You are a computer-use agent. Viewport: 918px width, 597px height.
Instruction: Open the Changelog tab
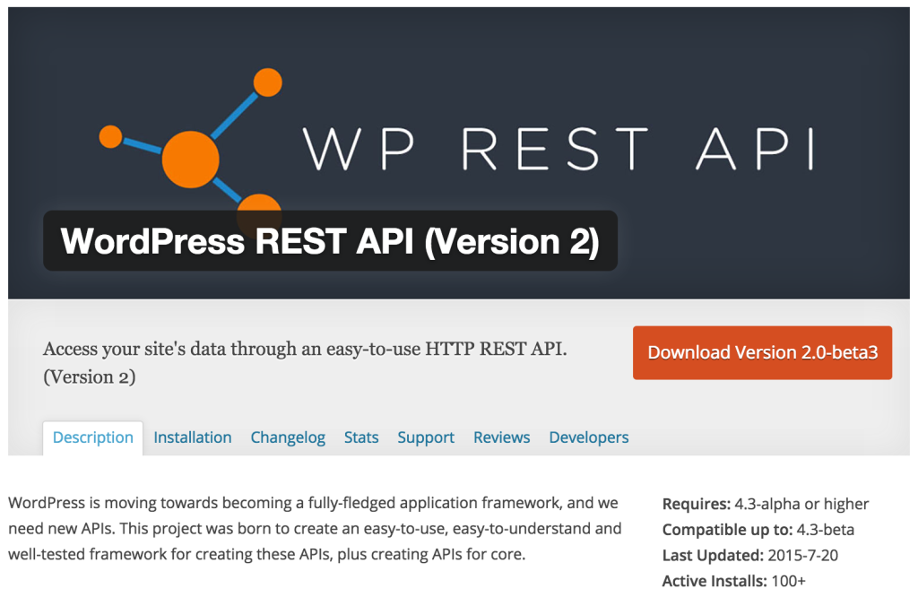pos(288,437)
